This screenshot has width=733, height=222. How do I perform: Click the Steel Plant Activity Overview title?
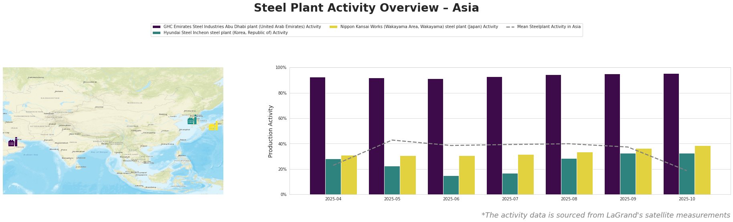coord(366,8)
